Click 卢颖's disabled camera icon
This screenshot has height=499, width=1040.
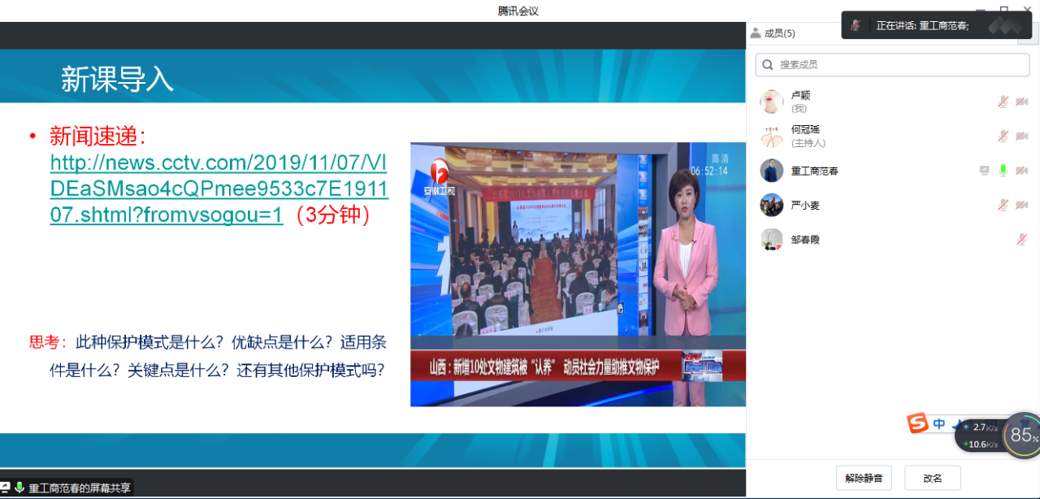point(1021,102)
